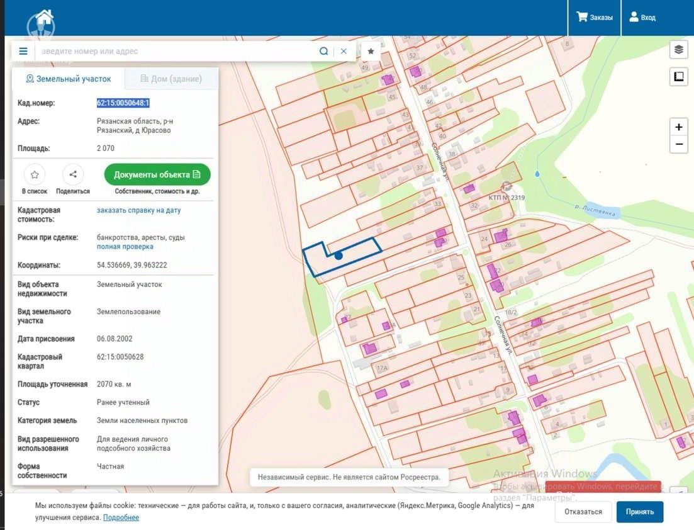The height and width of the screenshot is (530, 694).
Task: Click date value 06.08.2002
Action: (x=114, y=339)
